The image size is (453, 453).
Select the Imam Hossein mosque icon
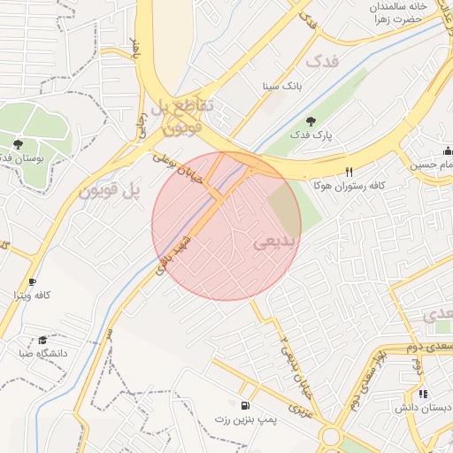448,151
